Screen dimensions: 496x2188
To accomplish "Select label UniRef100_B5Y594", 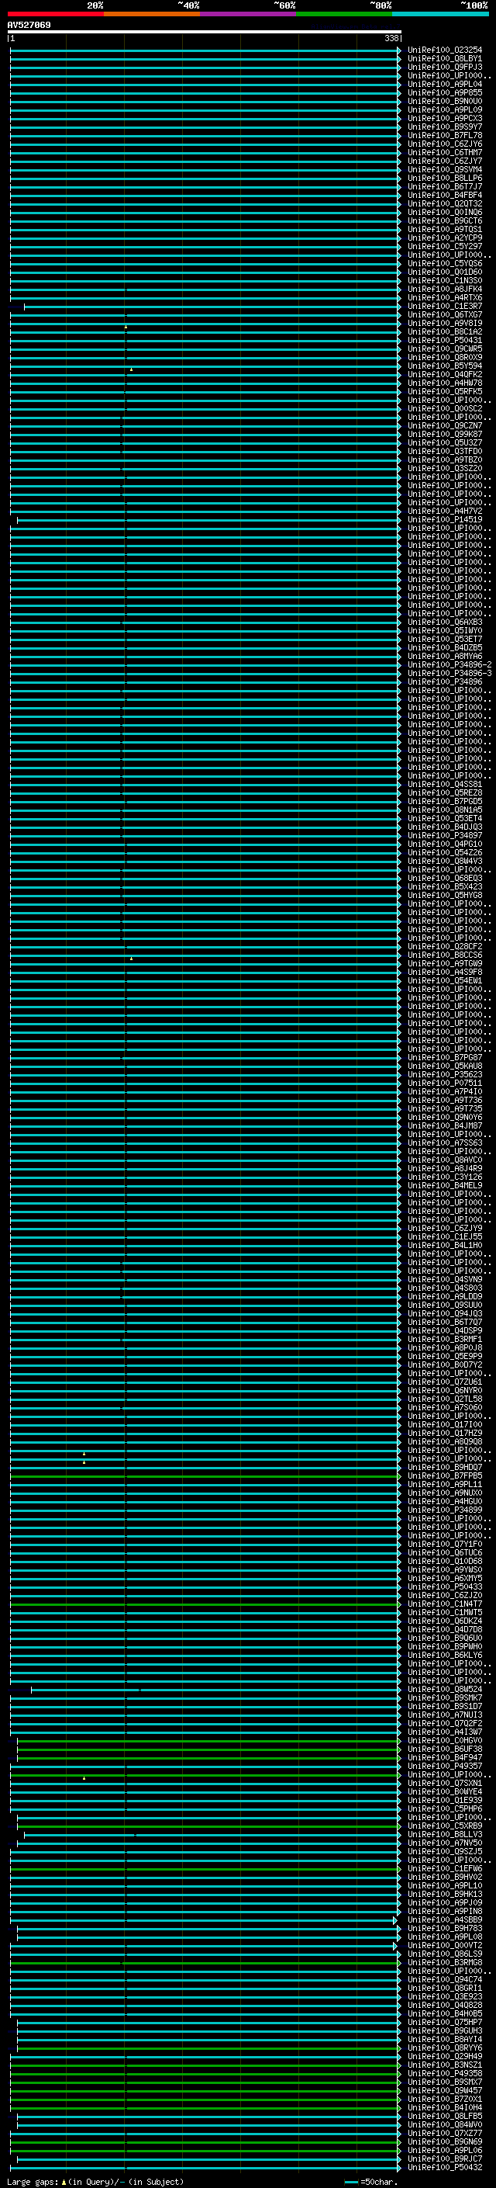I will (445, 366).
